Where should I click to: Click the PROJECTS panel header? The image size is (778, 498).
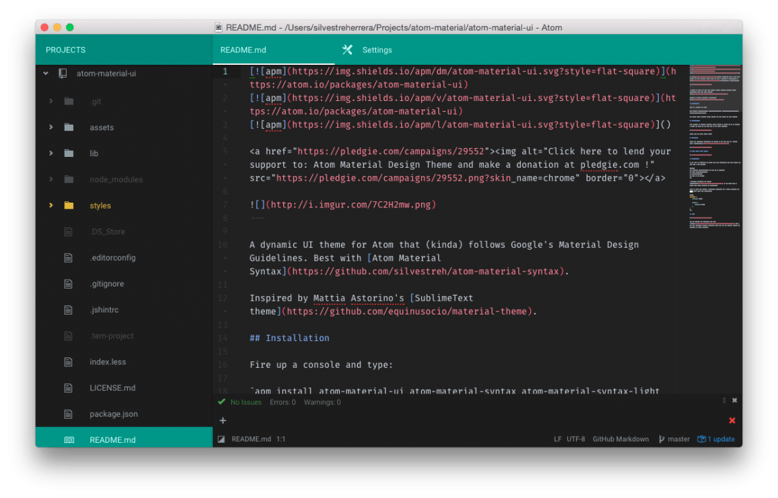(x=66, y=50)
